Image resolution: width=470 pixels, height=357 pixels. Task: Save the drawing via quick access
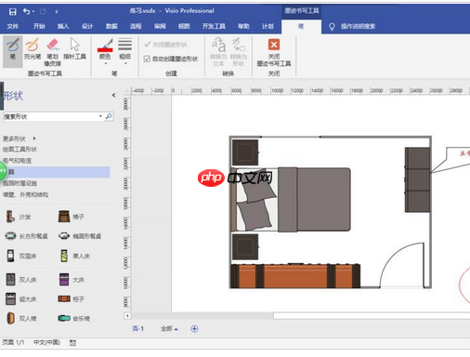click(13, 12)
